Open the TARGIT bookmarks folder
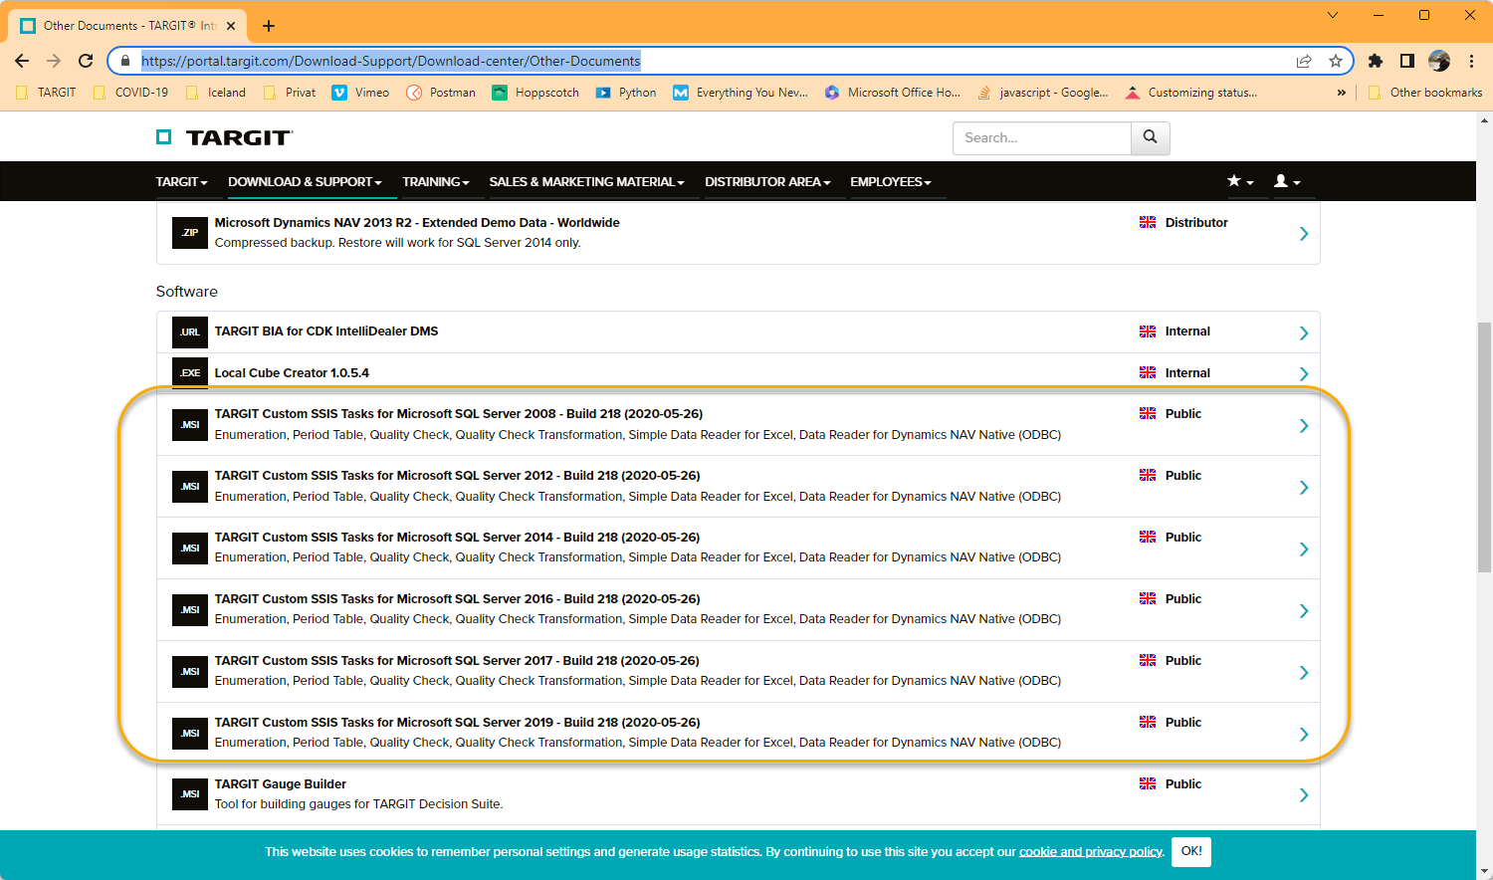The image size is (1493, 880). [46, 93]
